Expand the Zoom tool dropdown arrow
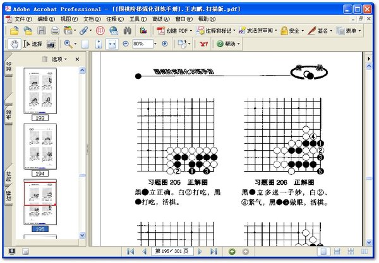Viewport: 379px width, 263px height. point(75,44)
